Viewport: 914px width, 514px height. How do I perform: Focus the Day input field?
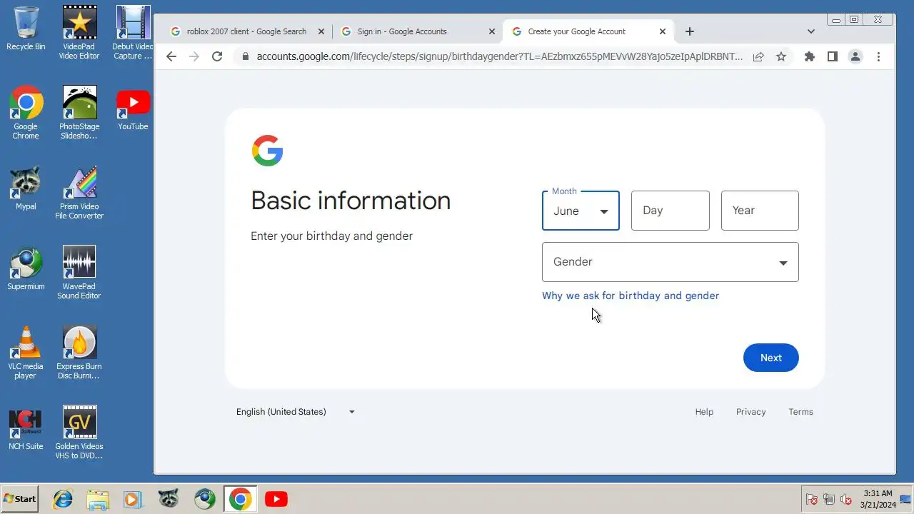coord(671,211)
